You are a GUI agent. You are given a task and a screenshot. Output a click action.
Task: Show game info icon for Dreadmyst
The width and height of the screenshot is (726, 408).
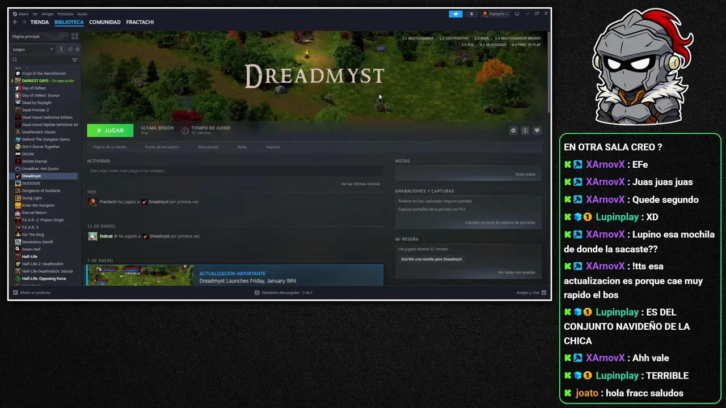pyautogui.click(x=525, y=130)
